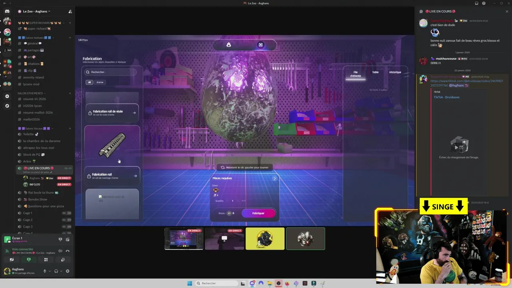Open the druiidooxe TikTok video link
The width and height of the screenshot is (512, 288).
tap(466, 83)
